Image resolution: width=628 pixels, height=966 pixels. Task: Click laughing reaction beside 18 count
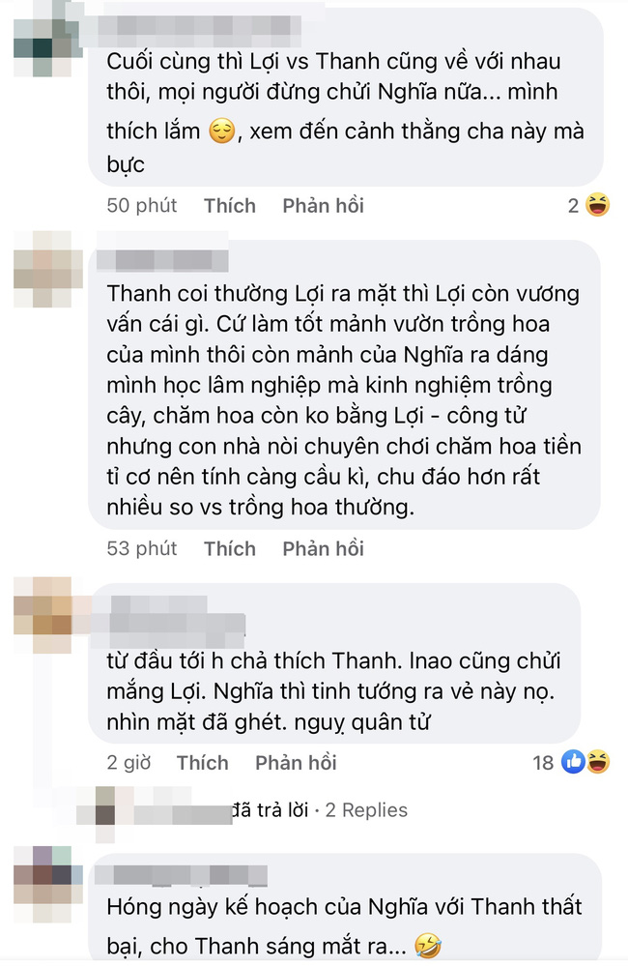click(597, 762)
